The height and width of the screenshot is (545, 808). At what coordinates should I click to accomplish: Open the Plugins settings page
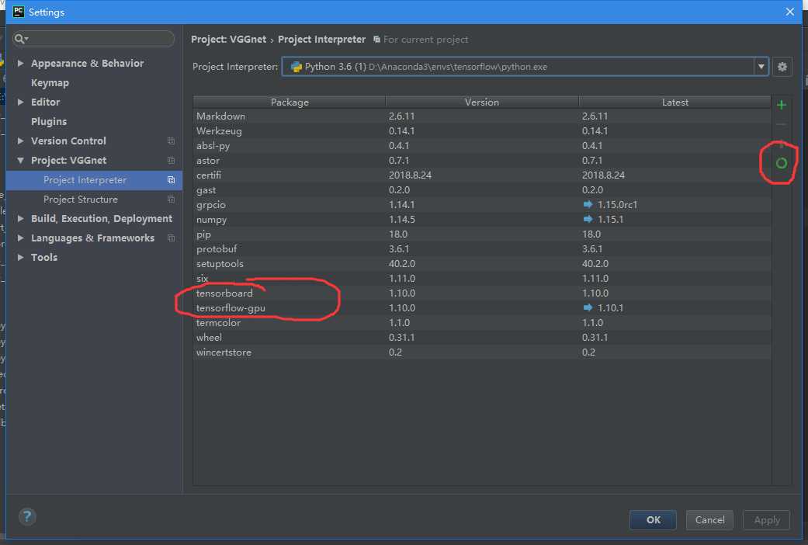click(49, 122)
